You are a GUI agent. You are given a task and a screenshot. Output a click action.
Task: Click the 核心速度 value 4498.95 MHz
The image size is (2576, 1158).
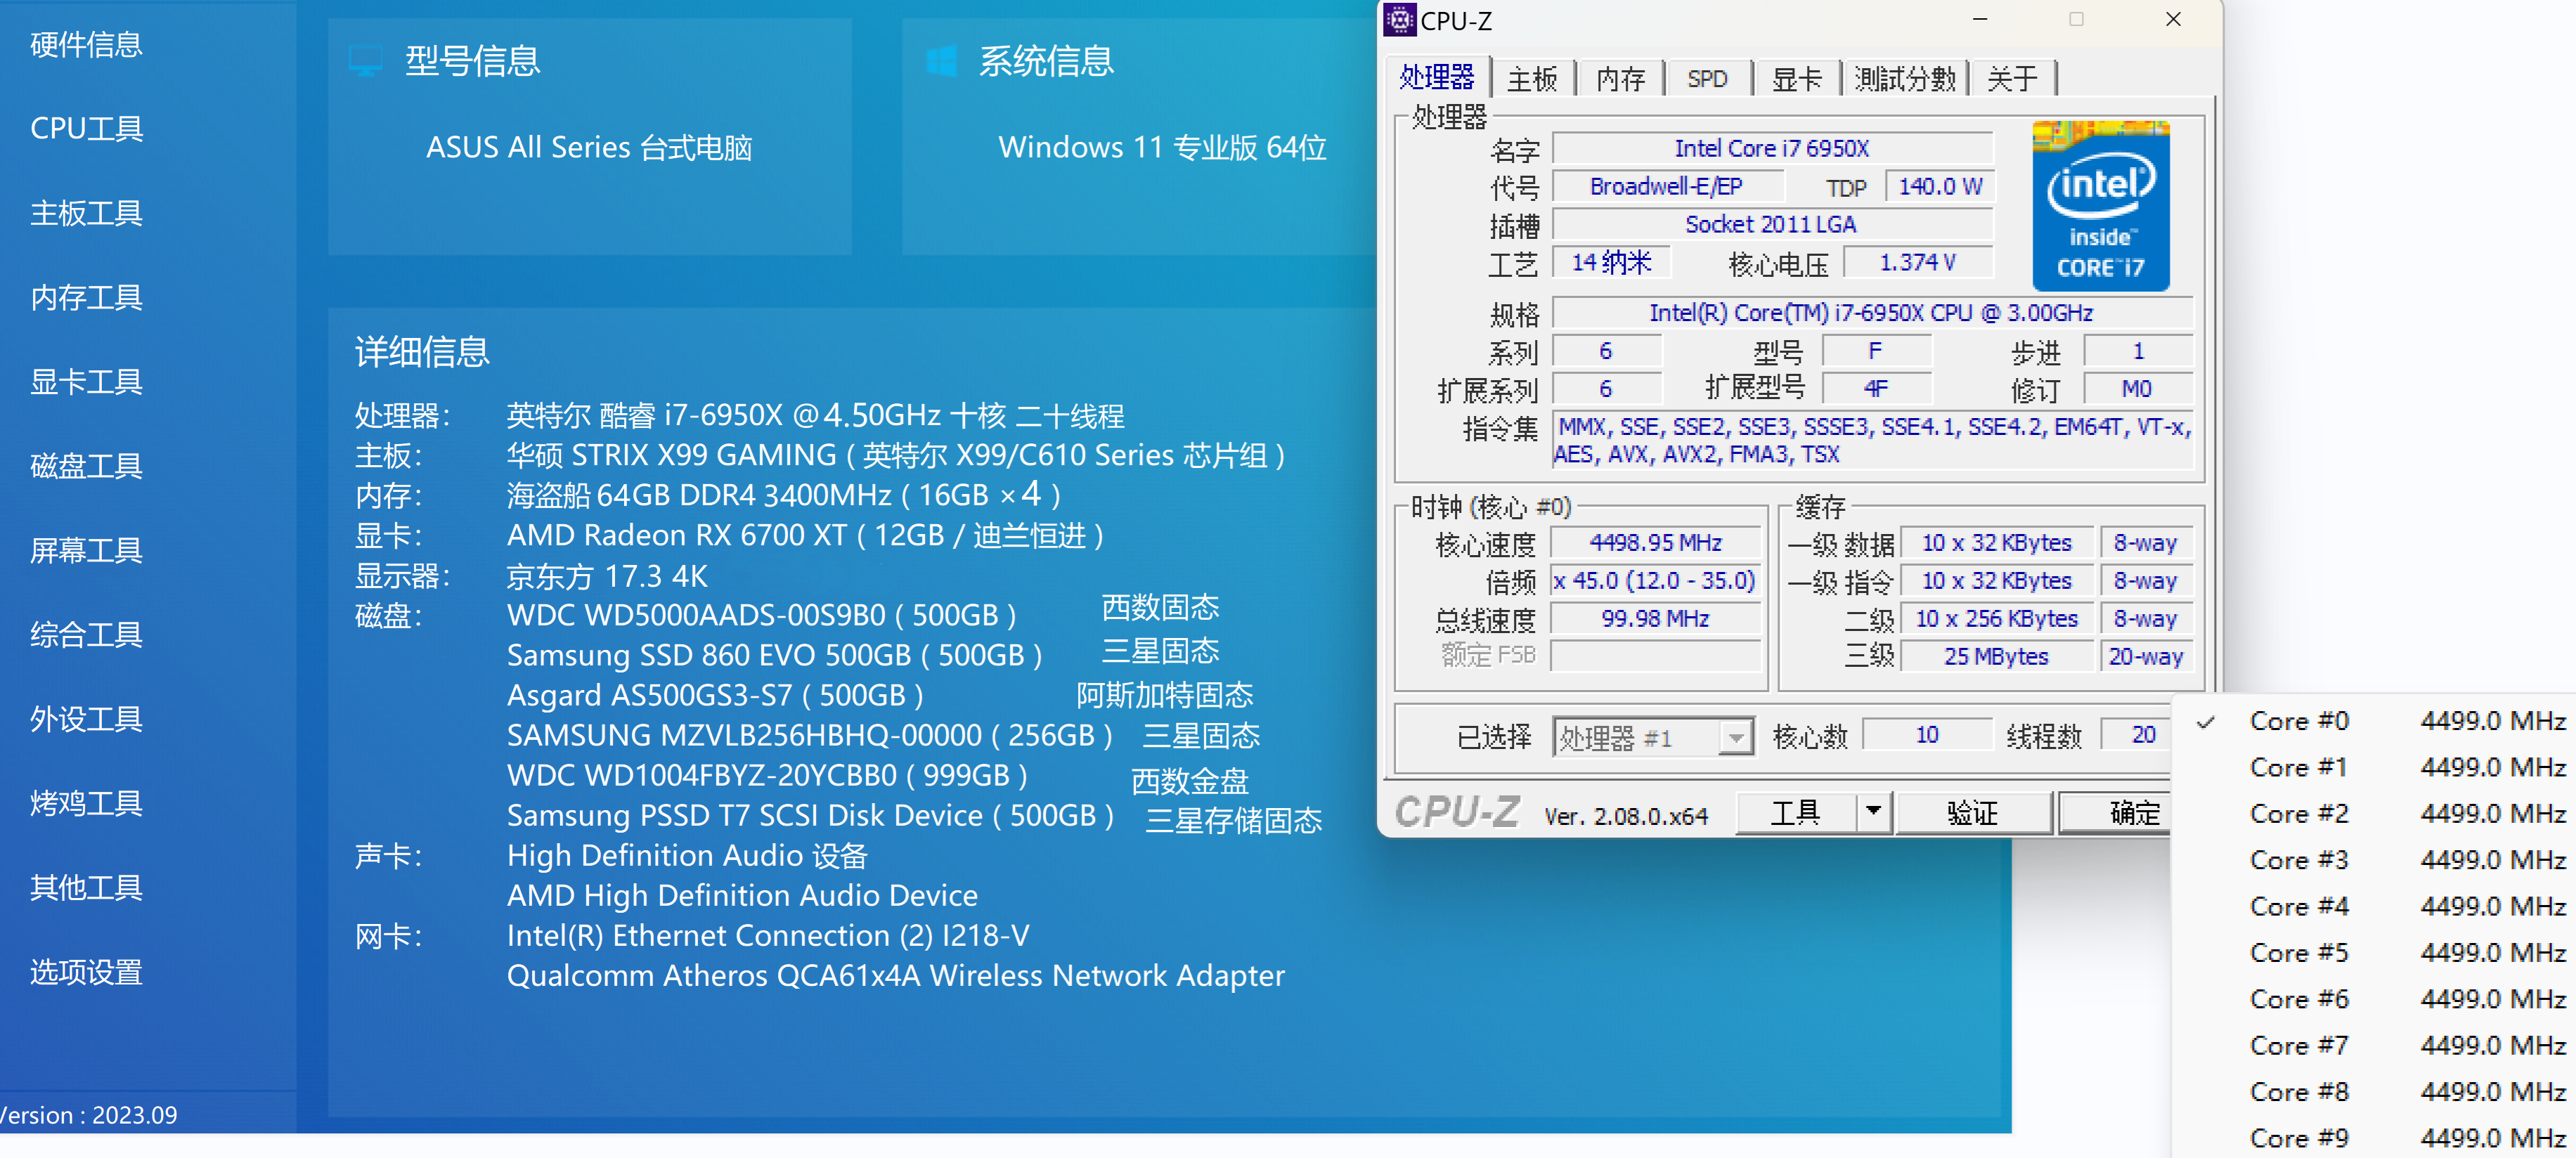(1655, 543)
